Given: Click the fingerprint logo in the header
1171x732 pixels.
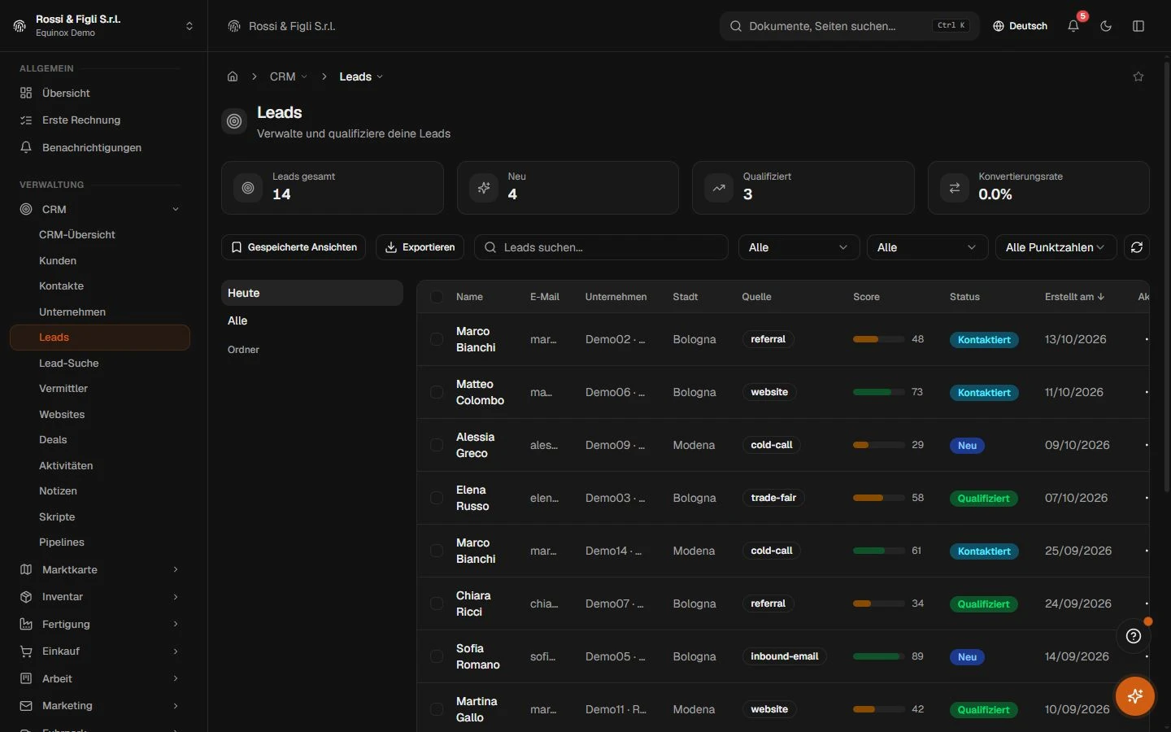Looking at the screenshot, I should coord(234,26).
